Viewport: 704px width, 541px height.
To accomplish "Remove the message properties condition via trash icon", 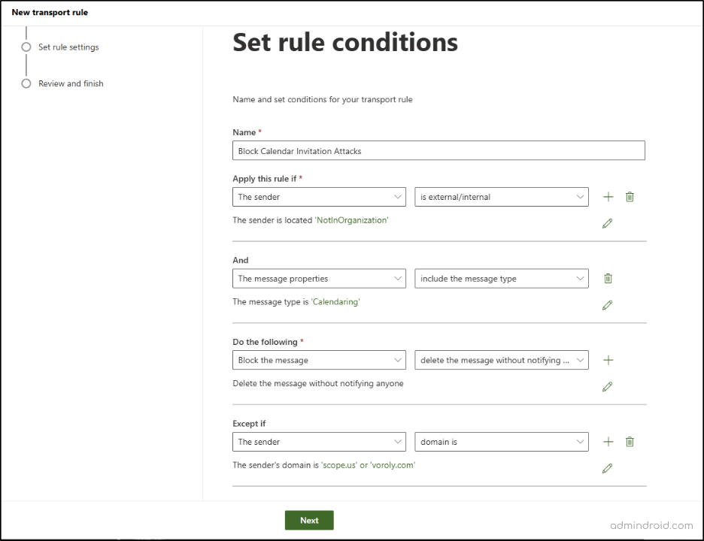I will pyautogui.click(x=608, y=278).
